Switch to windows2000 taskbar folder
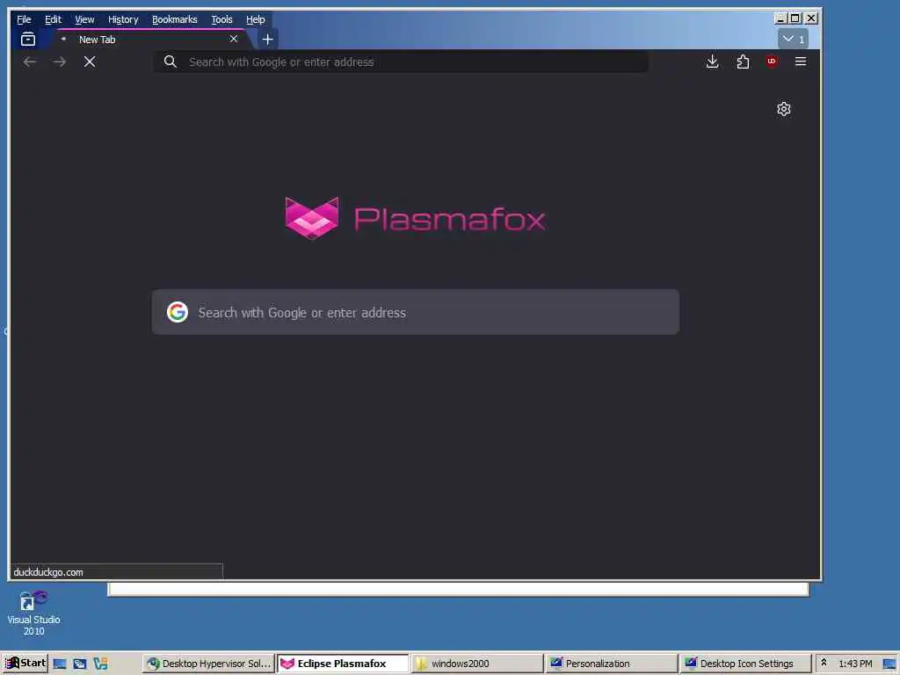Screen dimensions: 900x675 click(x=477, y=664)
